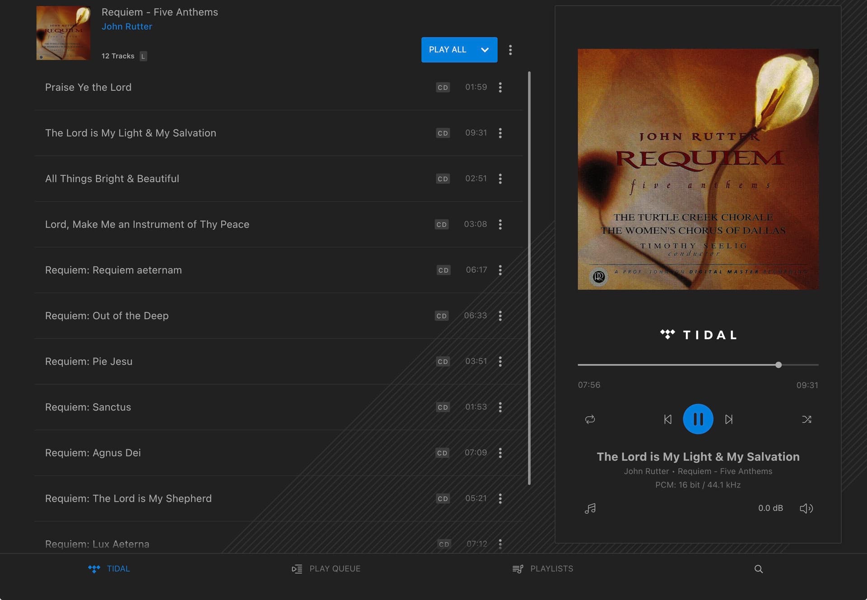
Task: Open the more menu for Requiem: Agnus Dei
Action: (500, 453)
